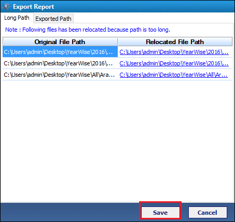Switch to the Long Path tab
This screenshot has width=235, height=222.
pyautogui.click(x=17, y=18)
